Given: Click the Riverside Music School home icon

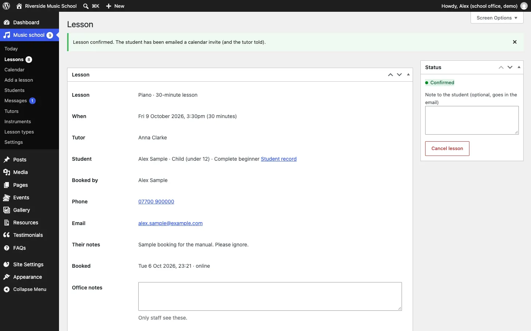Looking at the screenshot, I should pos(19,6).
